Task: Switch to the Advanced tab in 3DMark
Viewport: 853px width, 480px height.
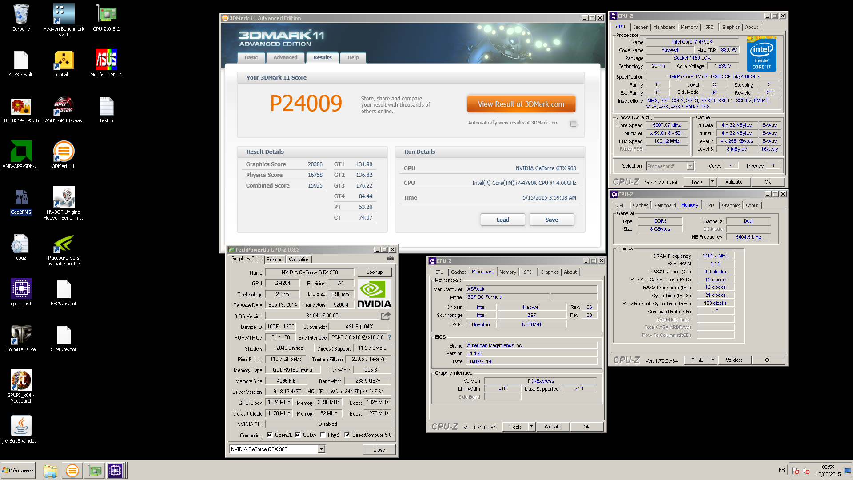Action: (x=285, y=57)
